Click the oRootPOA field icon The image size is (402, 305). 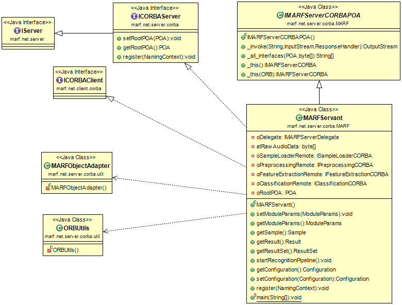(253, 193)
